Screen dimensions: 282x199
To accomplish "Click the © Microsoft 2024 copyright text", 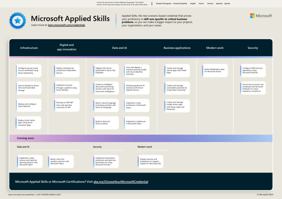I will [x=265, y=195].
